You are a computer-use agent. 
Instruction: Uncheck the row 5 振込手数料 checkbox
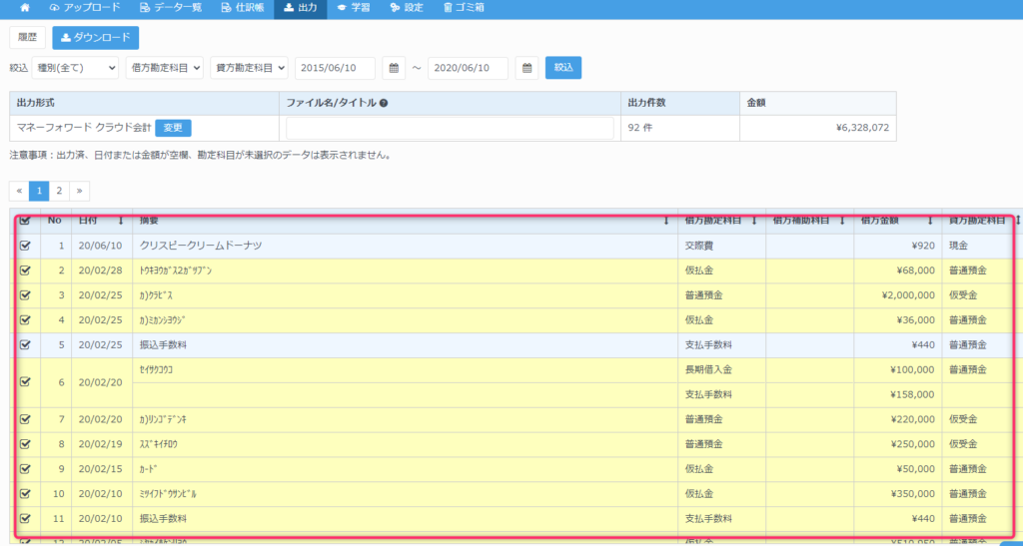pos(25,345)
